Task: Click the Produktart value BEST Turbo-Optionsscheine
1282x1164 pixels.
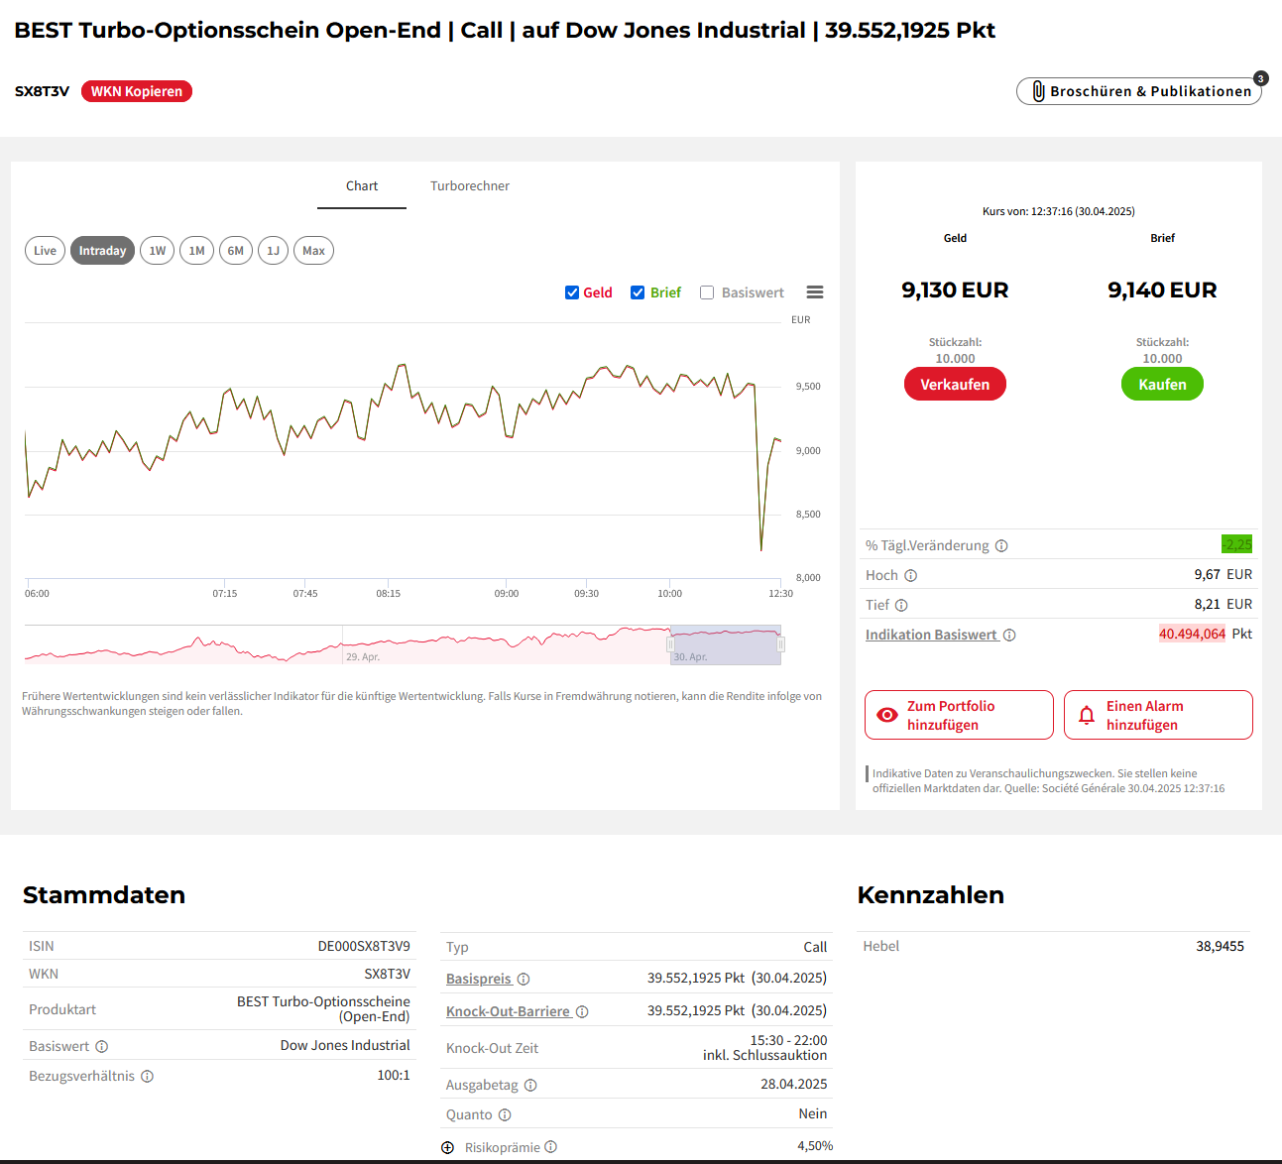Action: tap(323, 1009)
